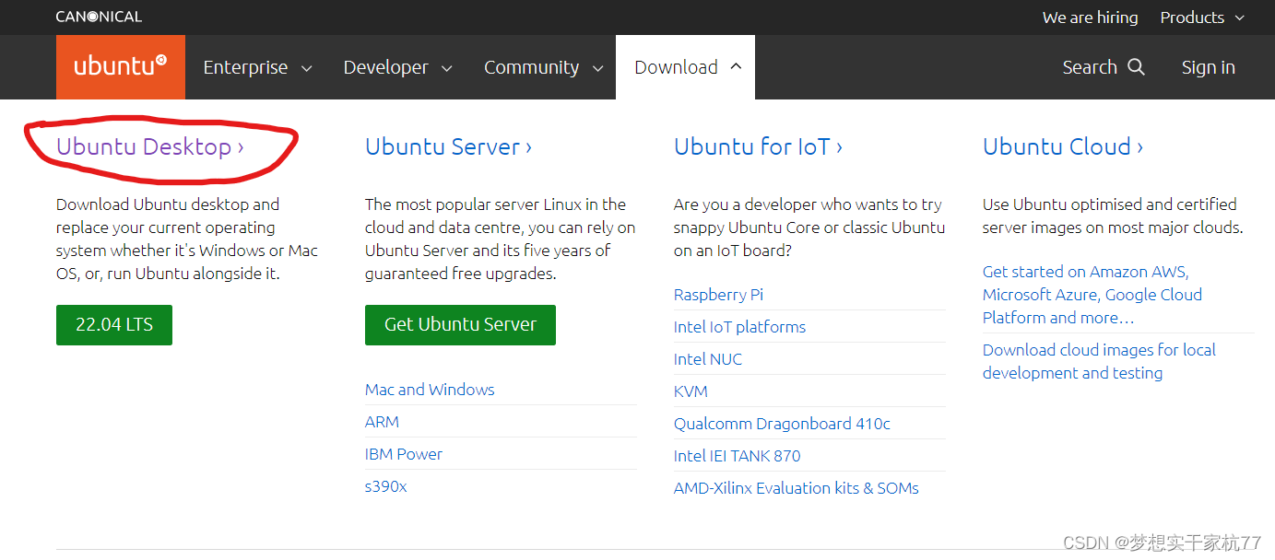Viewport: 1275px width, 560px height.
Task: Open the s390x link
Action: coord(385,486)
